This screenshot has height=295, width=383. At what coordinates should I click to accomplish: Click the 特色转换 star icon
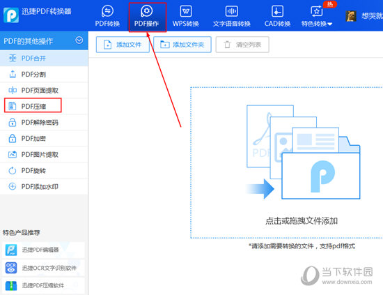[x=317, y=11]
